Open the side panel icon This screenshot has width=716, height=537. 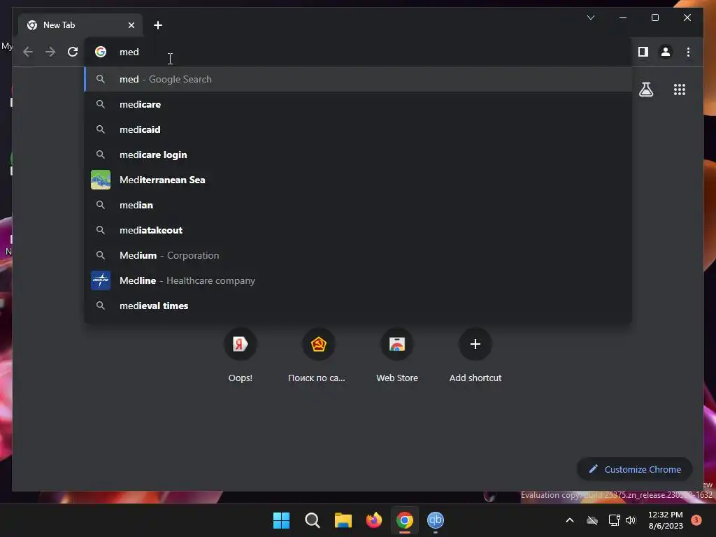[643, 52]
